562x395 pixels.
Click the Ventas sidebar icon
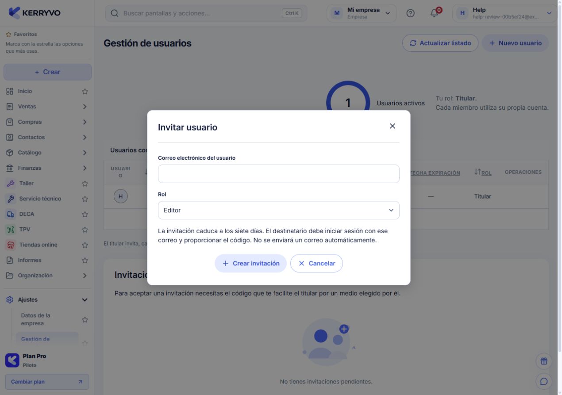point(10,107)
